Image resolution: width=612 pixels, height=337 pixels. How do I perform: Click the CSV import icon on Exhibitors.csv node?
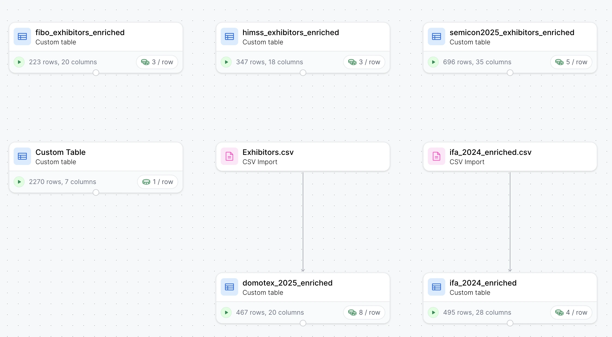[229, 156]
